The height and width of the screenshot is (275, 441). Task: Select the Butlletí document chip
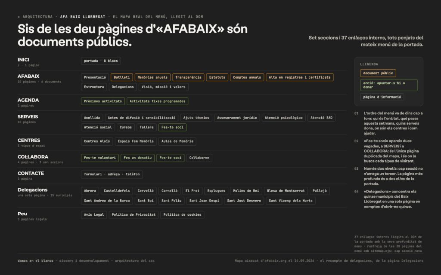(122, 77)
